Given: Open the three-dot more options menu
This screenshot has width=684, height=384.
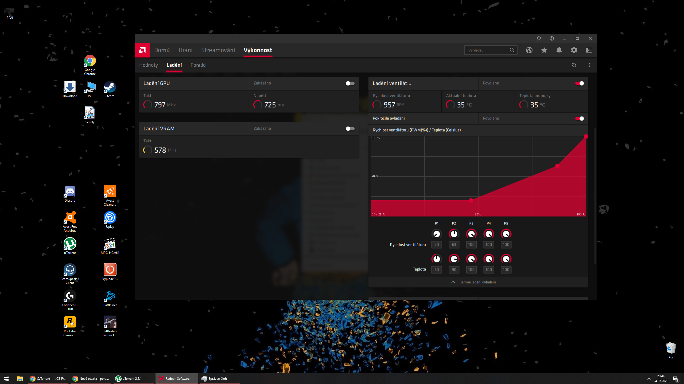Looking at the screenshot, I should click(589, 65).
